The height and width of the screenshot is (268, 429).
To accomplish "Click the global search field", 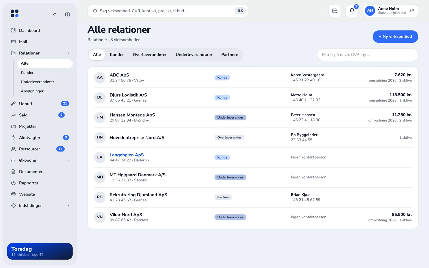I will [168, 11].
